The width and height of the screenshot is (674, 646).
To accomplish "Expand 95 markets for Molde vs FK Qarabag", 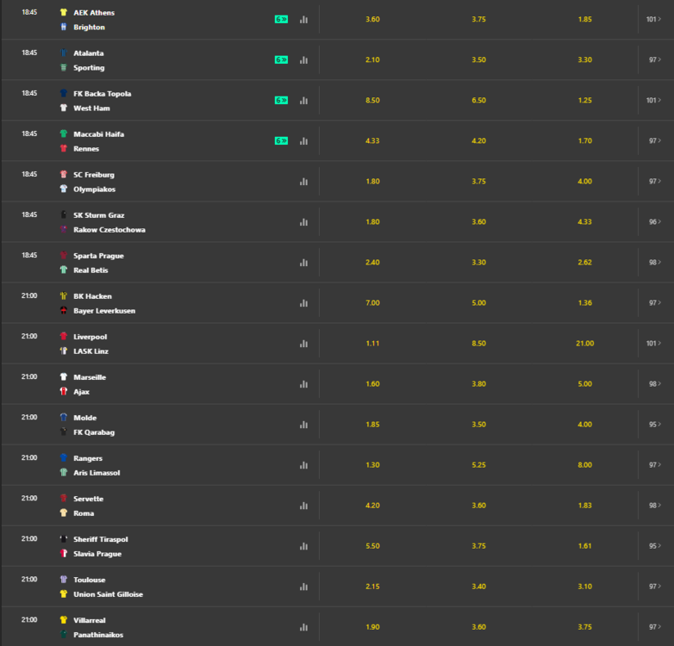I will coord(655,425).
